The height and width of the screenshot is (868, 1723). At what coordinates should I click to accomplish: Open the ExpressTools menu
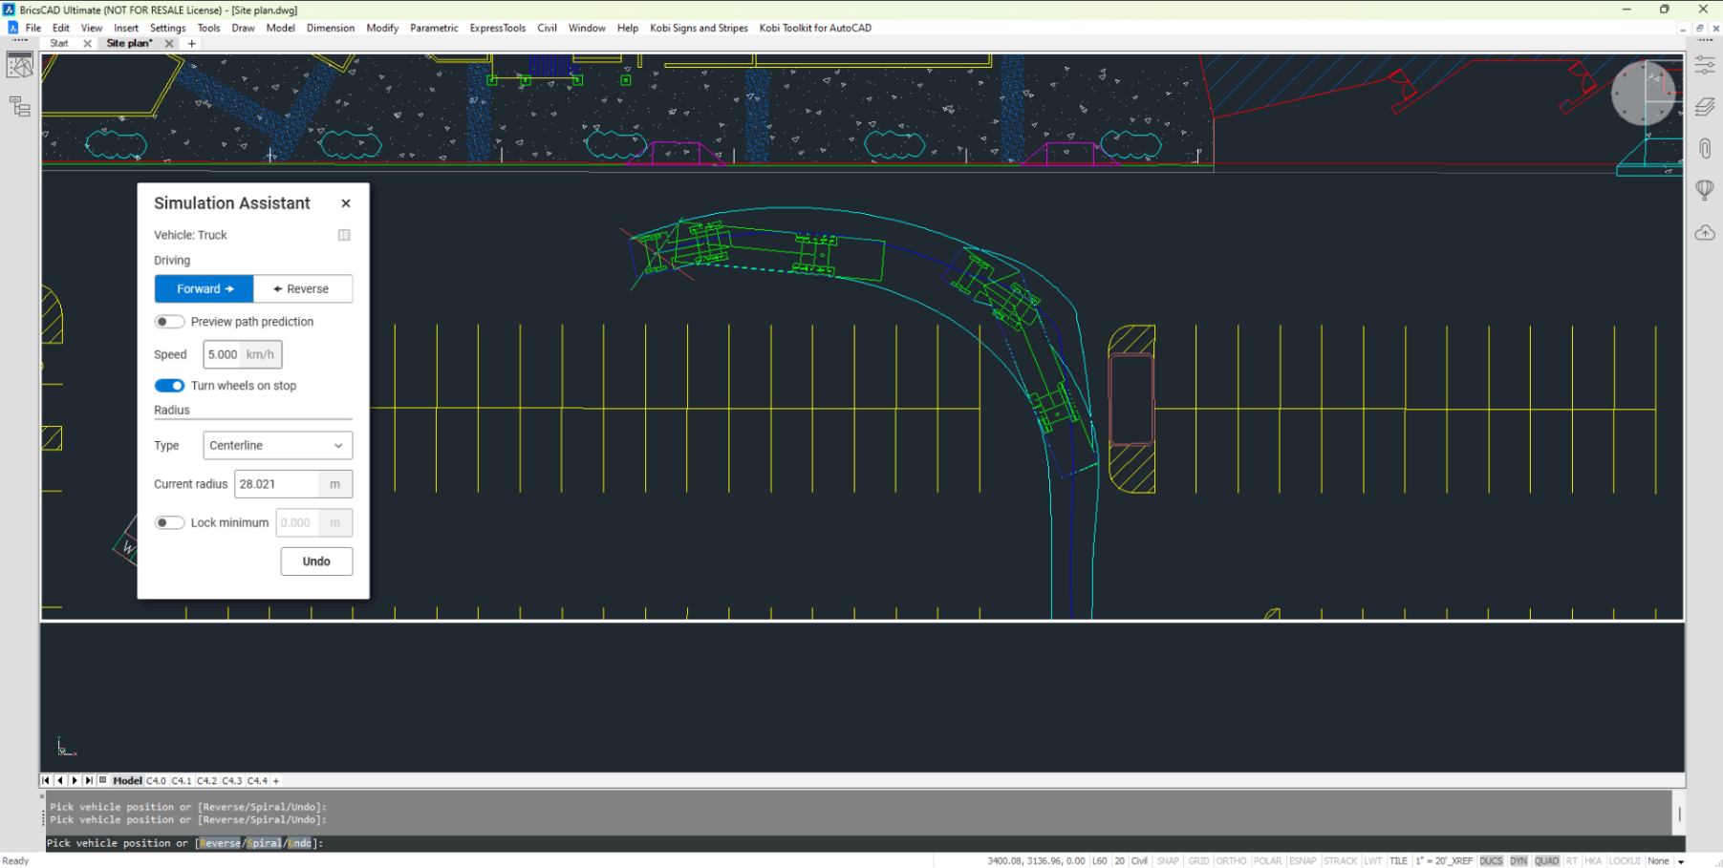pos(497,28)
